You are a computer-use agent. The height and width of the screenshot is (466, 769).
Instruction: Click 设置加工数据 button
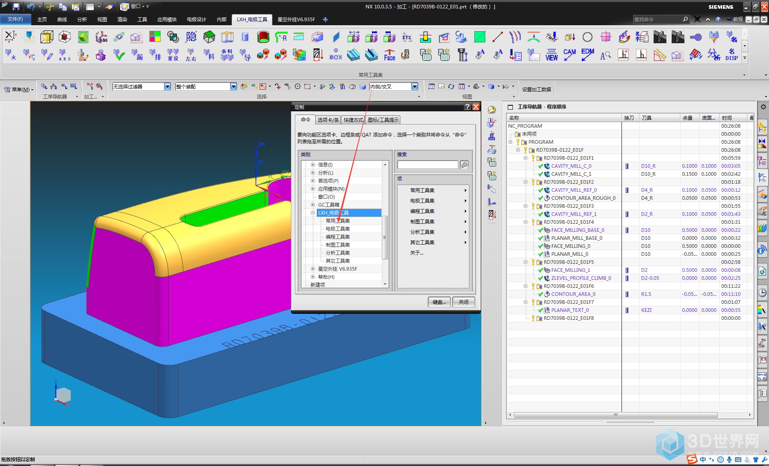(x=536, y=89)
